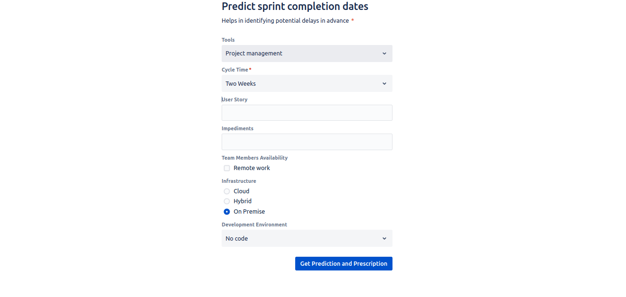Image resolution: width=626 pixels, height=297 pixels.
Task: Select the On Premise radio button
Action: [227, 212]
